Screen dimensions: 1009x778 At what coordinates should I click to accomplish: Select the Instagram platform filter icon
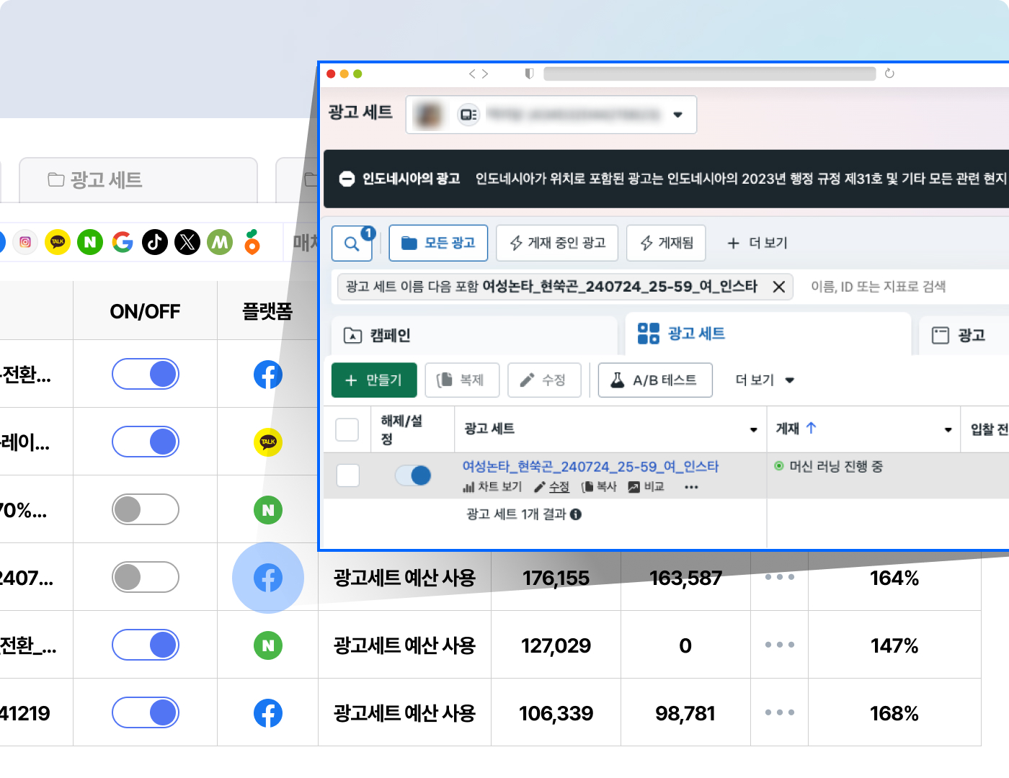click(x=25, y=242)
